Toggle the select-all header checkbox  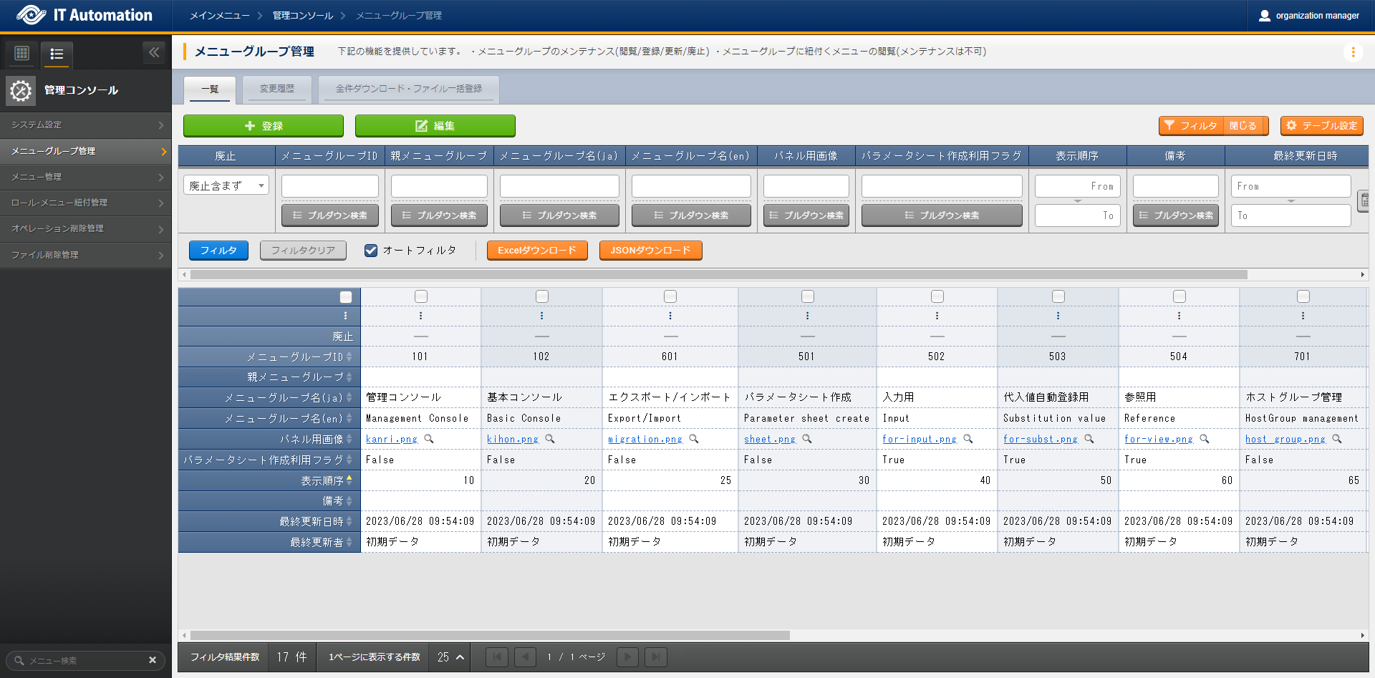346,297
